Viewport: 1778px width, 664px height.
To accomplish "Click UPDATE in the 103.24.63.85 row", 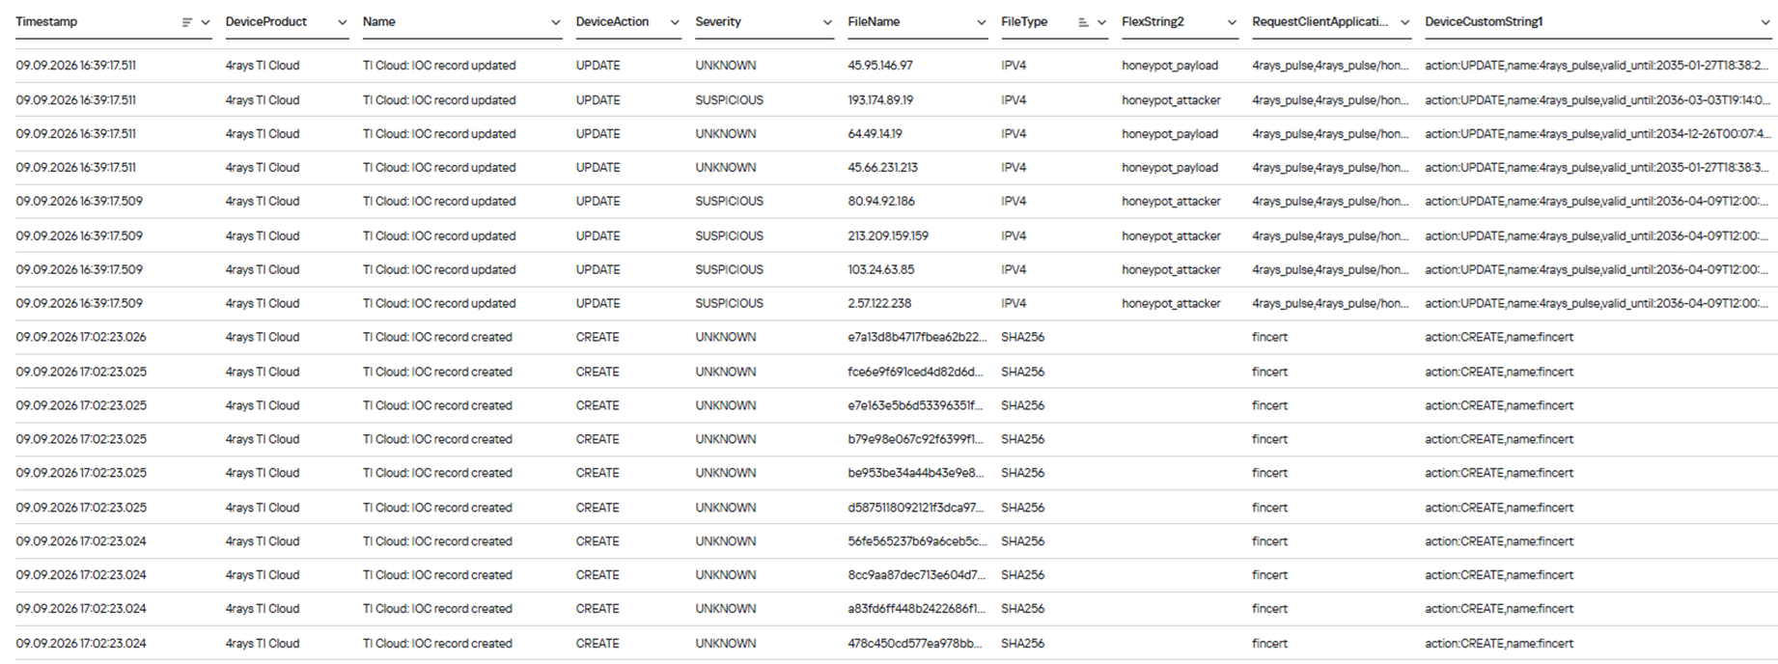I will (x=598, y=270).
